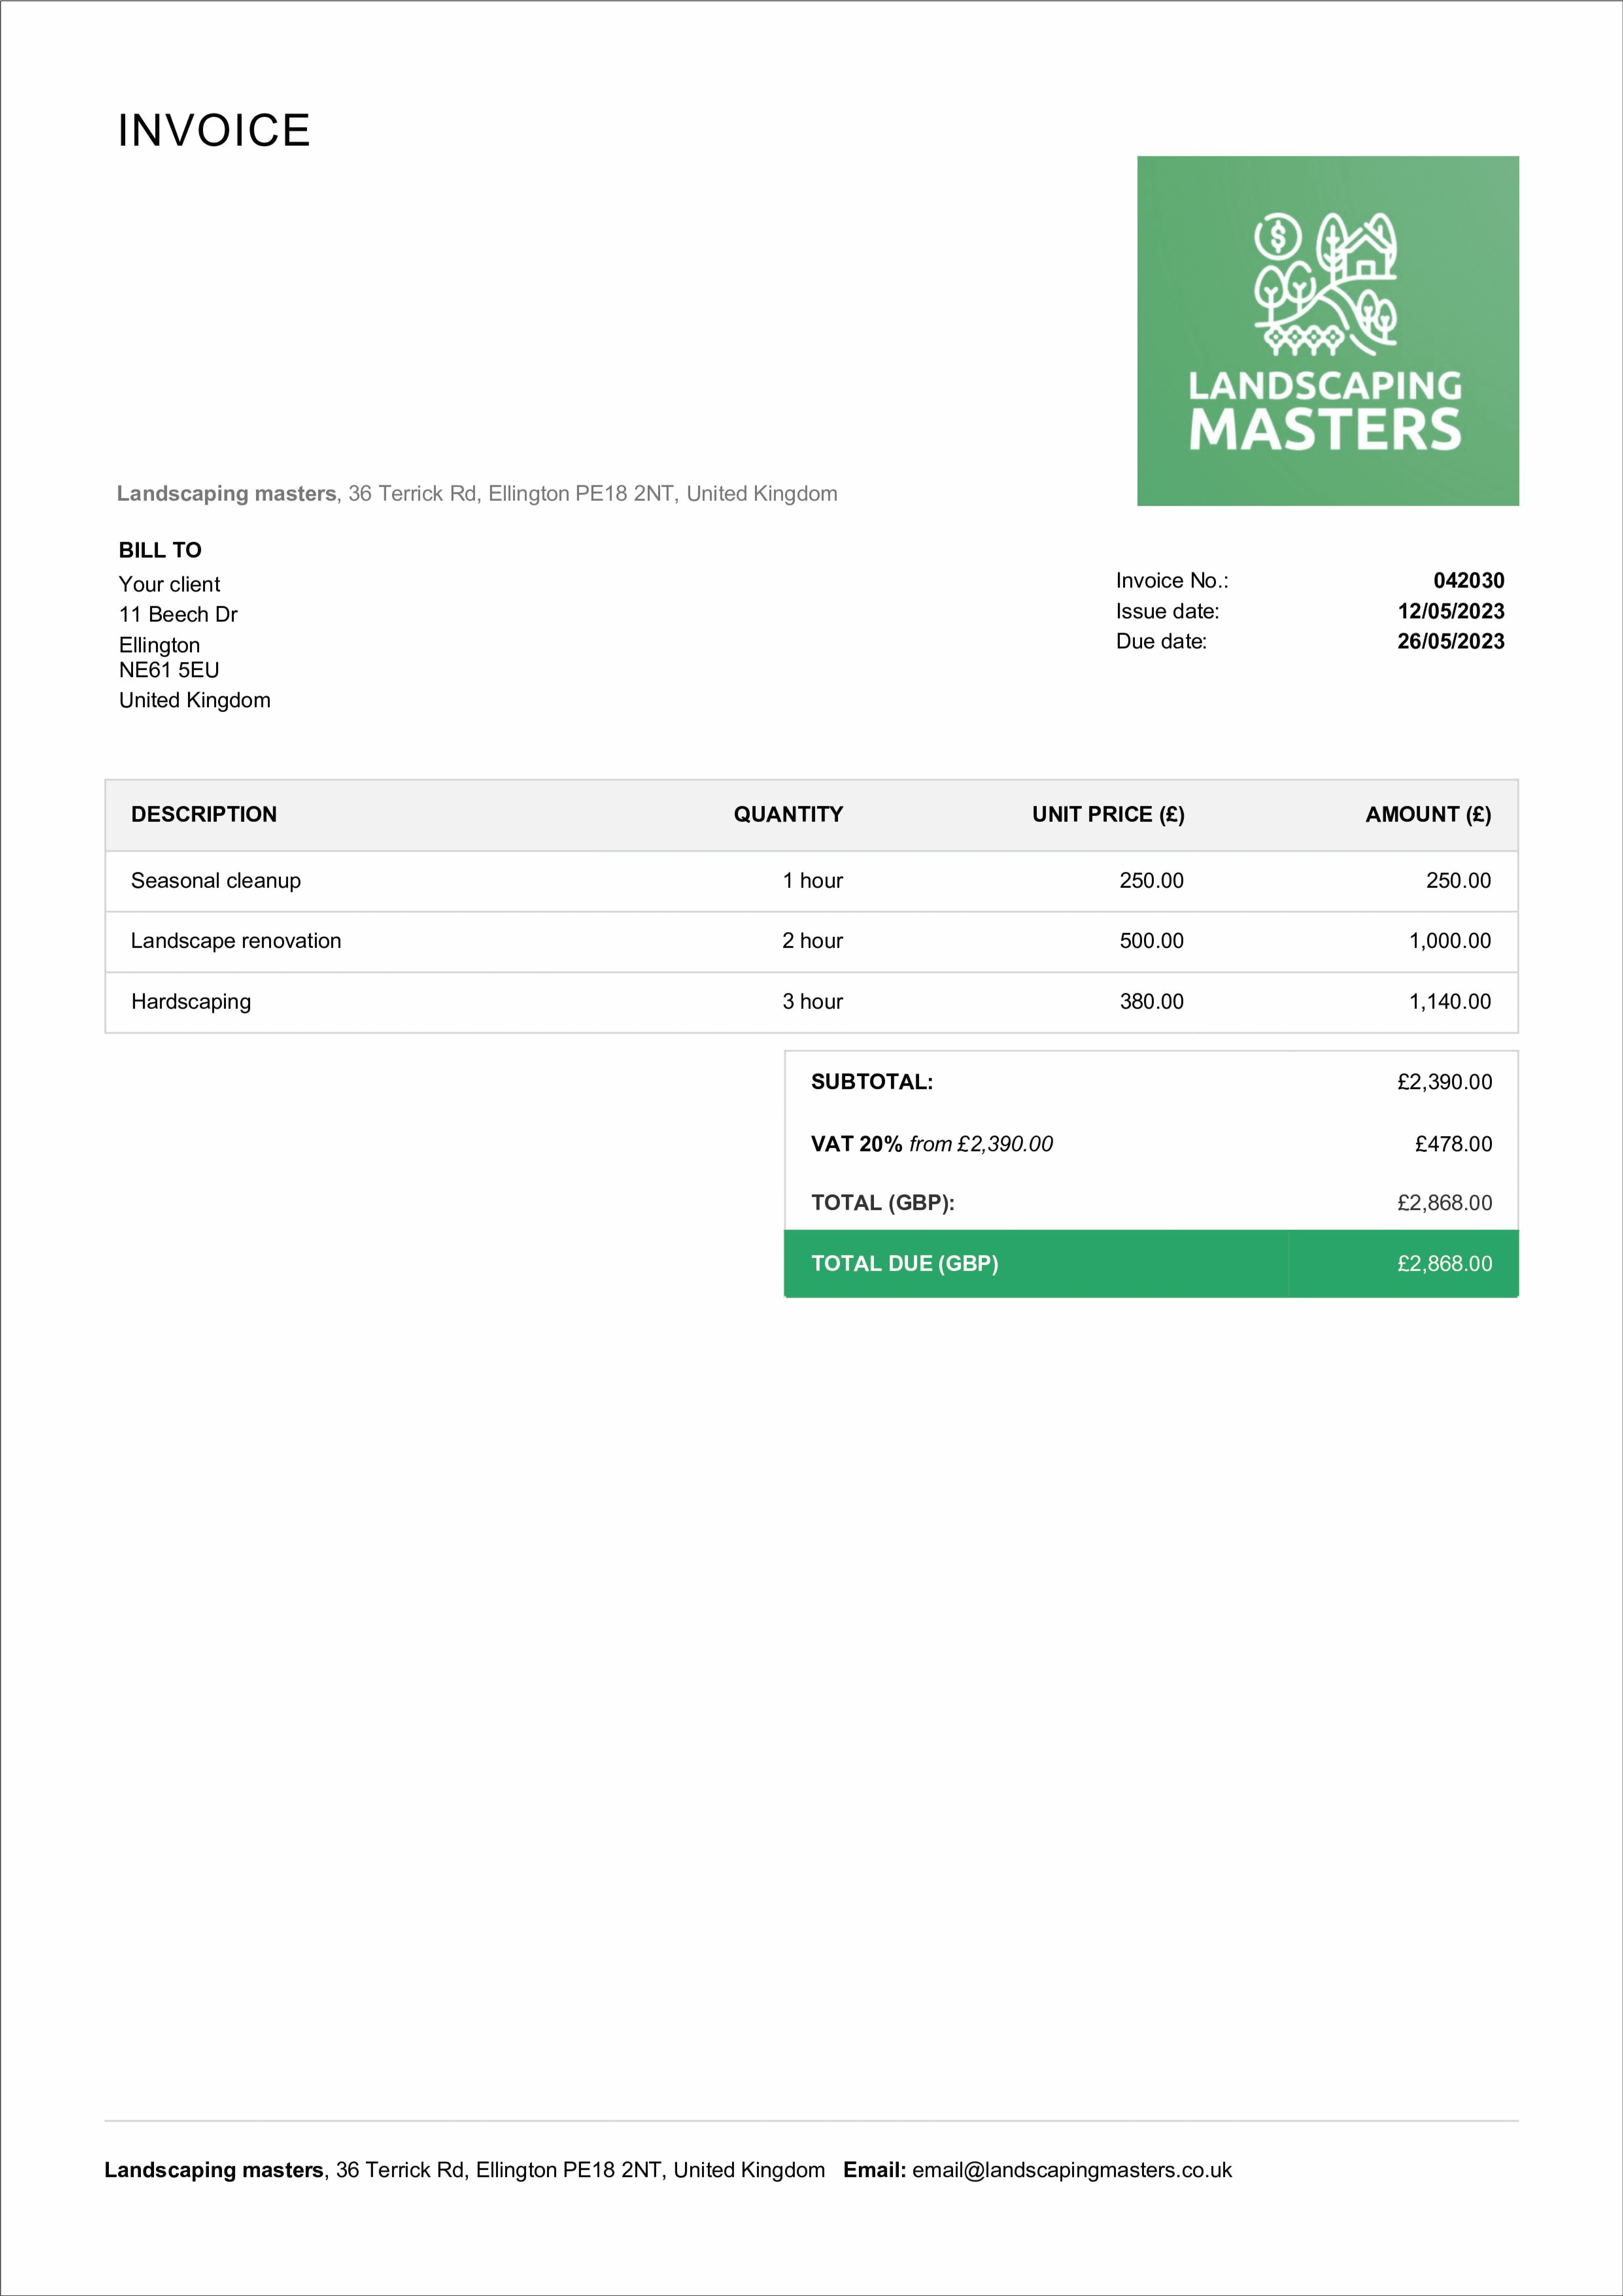The height and width of the screenshot is (2296, 1623).
Task: Click the postcode 'NE61 5EU'
Action: pyautogui.click(x=169, y=670)
